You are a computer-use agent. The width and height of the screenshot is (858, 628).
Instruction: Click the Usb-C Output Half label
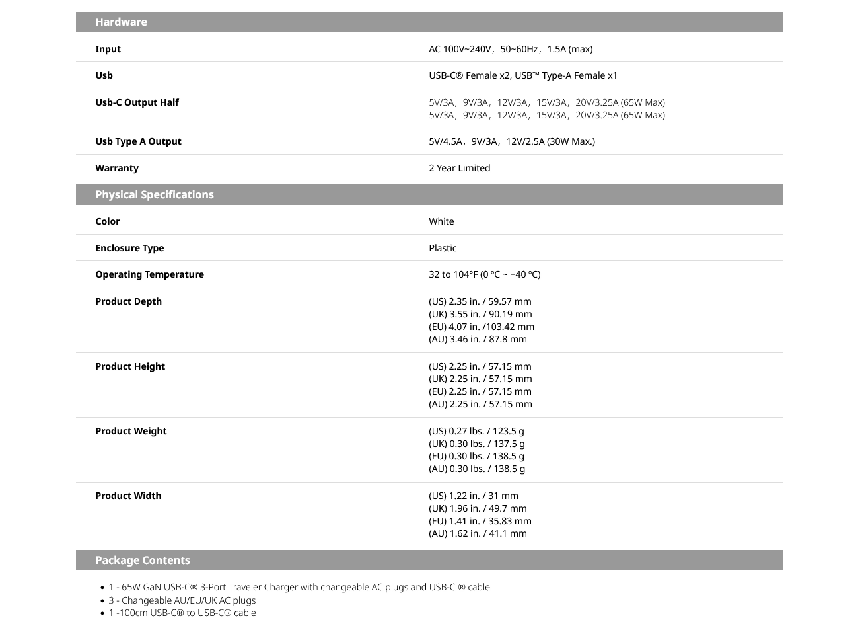pos(137,102)
